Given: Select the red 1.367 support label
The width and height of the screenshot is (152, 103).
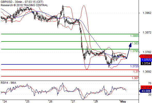Looking at the screenshot, I should click(x=135, y=78).
